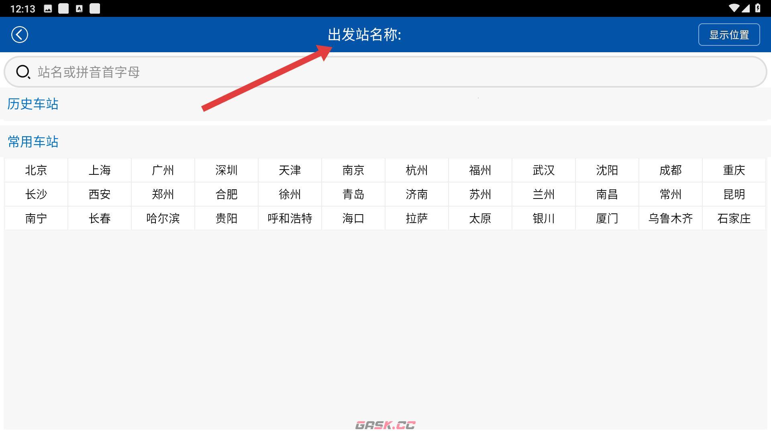
Task: Select 苏州 from the station grid
Action: (480, 194)
